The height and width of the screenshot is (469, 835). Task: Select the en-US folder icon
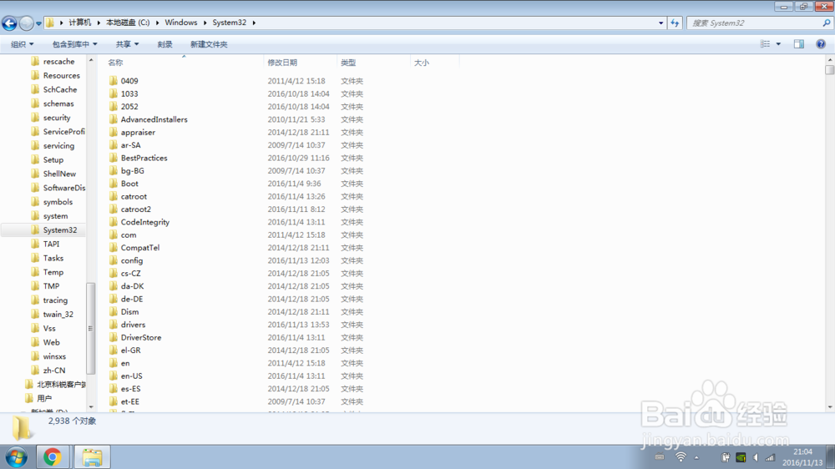point(114,376)
